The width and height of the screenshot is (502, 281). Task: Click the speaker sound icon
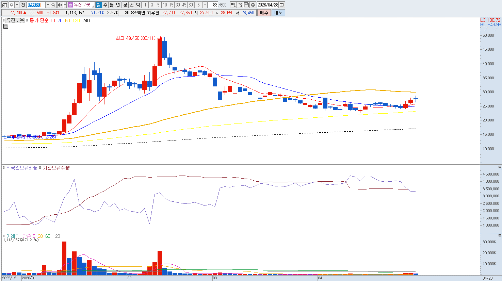pyautogui.click(x=60, y=5)
